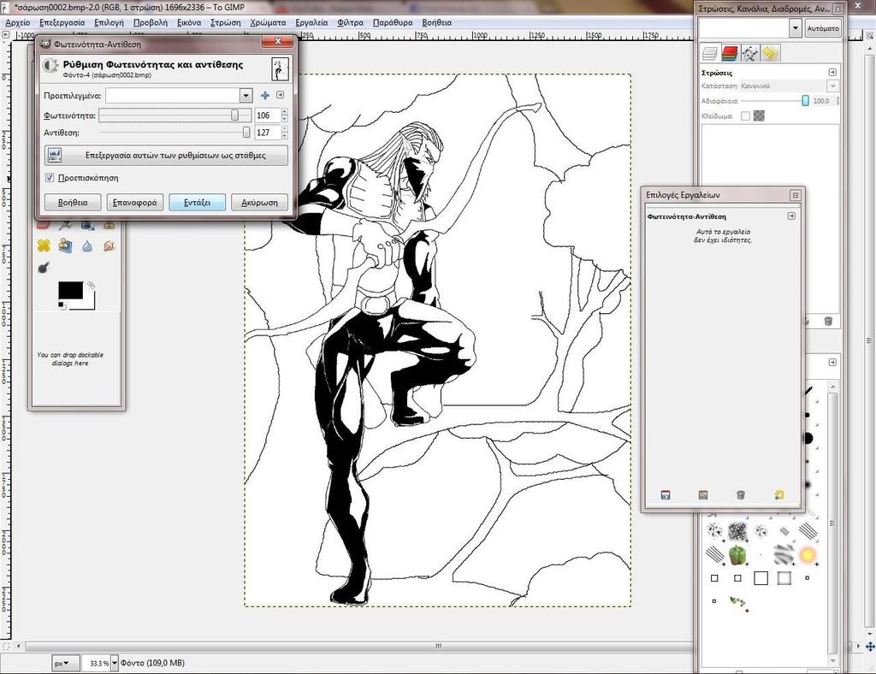
Task: Switch to the Channels tab icon
Action: [730, 54]
